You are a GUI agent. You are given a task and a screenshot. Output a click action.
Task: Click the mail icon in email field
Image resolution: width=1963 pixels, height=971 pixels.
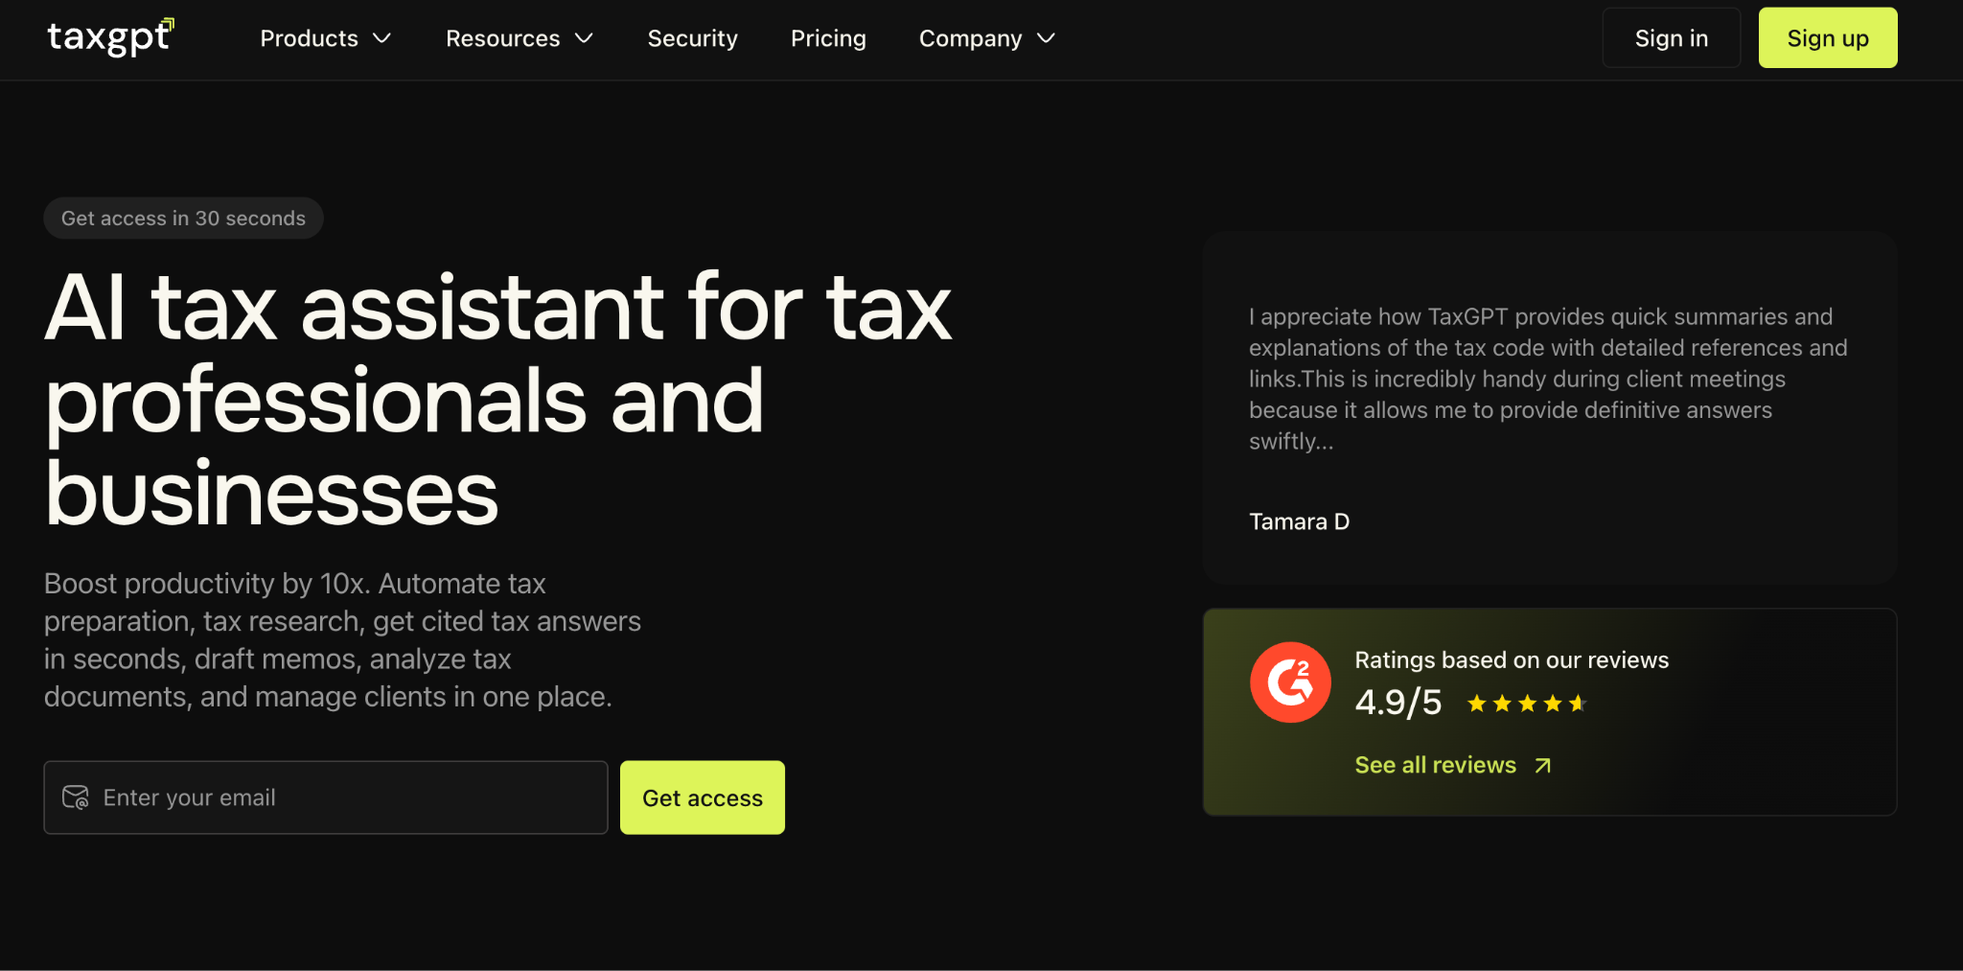[x=76, y=798]
